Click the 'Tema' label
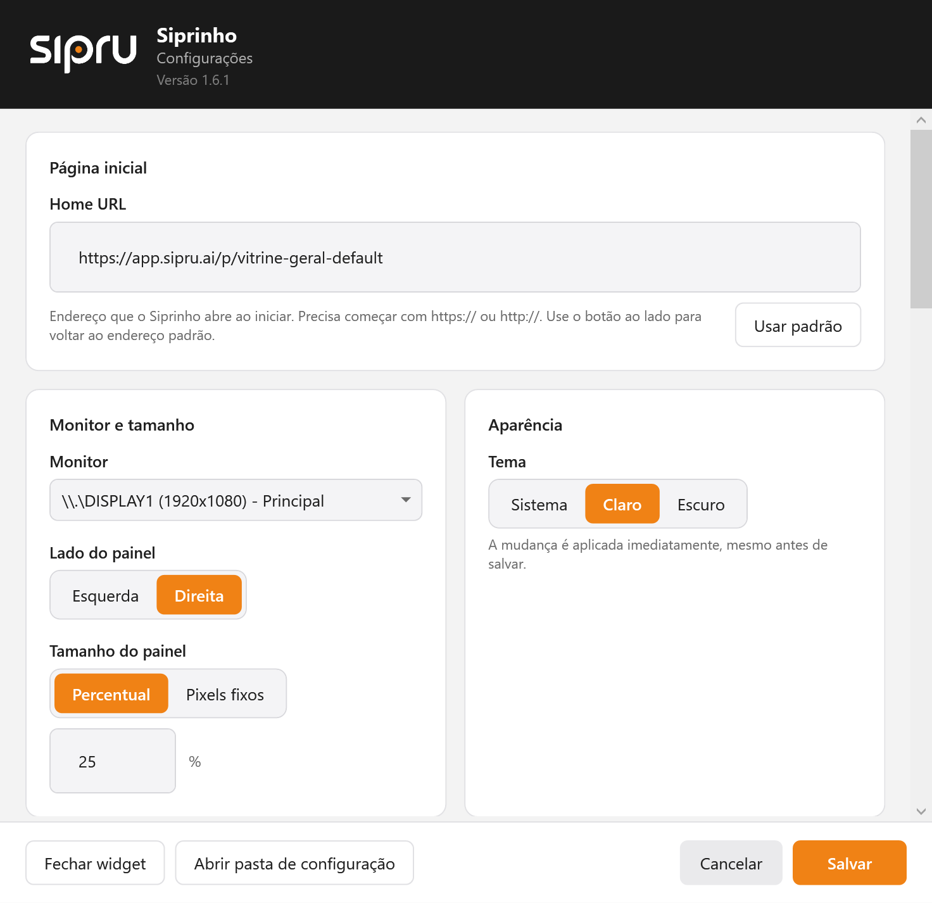 coord(507,462)
